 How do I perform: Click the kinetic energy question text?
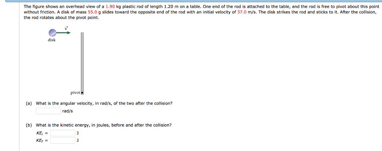pos(104,125)
